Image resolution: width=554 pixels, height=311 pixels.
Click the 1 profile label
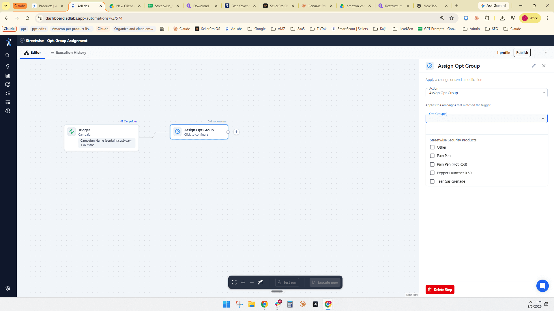tap(503, 53)
